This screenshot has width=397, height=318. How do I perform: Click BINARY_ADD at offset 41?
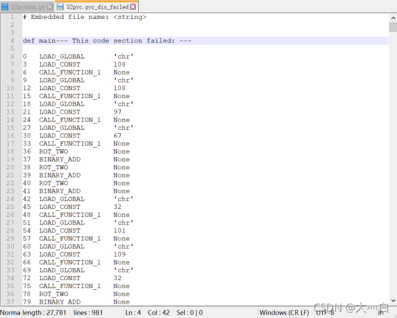60,191
